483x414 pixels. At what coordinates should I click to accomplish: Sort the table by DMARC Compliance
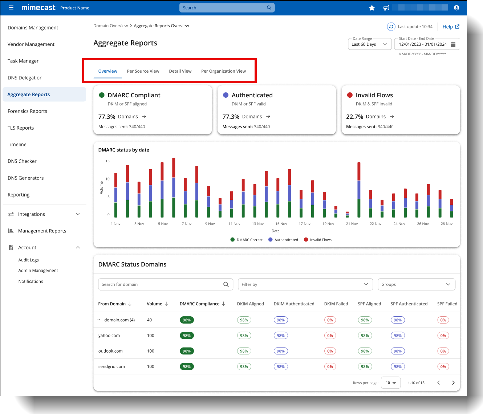[223, 304]
